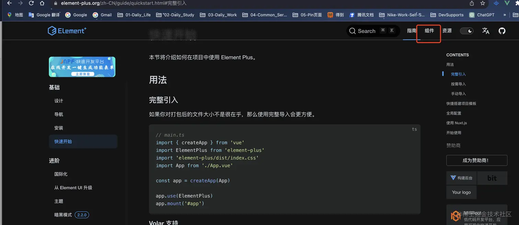This screenshot has width=519, height=225.
Task: Switch to 组件 nav tab
Action: tap(429, 31)
